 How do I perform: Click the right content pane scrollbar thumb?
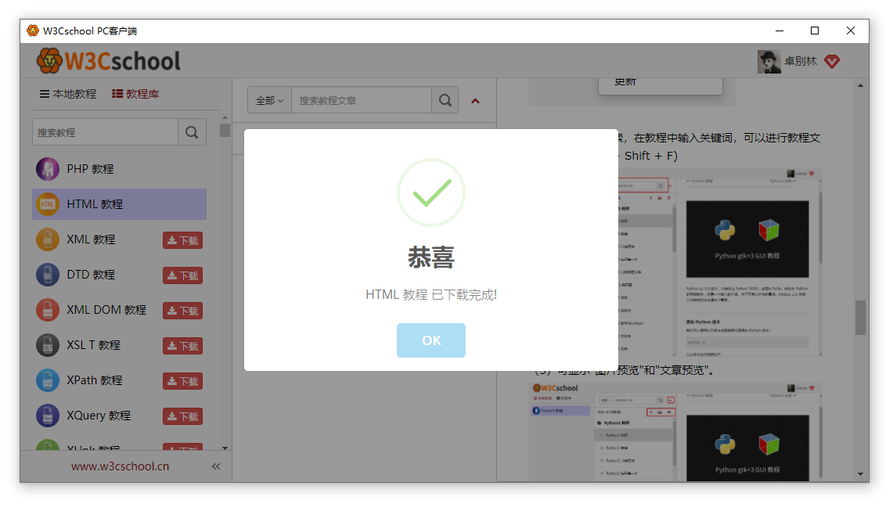click(860, 317)
